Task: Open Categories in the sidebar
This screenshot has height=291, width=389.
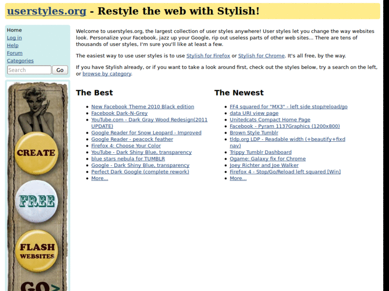Action: pos(20,61)
